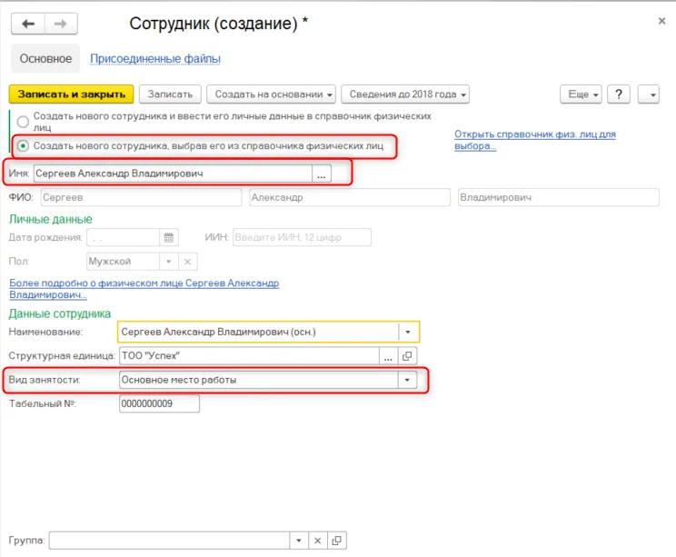The width and height of the screenshot is (676, 557).
Task: Open the Еще menu
Action: 581,94
